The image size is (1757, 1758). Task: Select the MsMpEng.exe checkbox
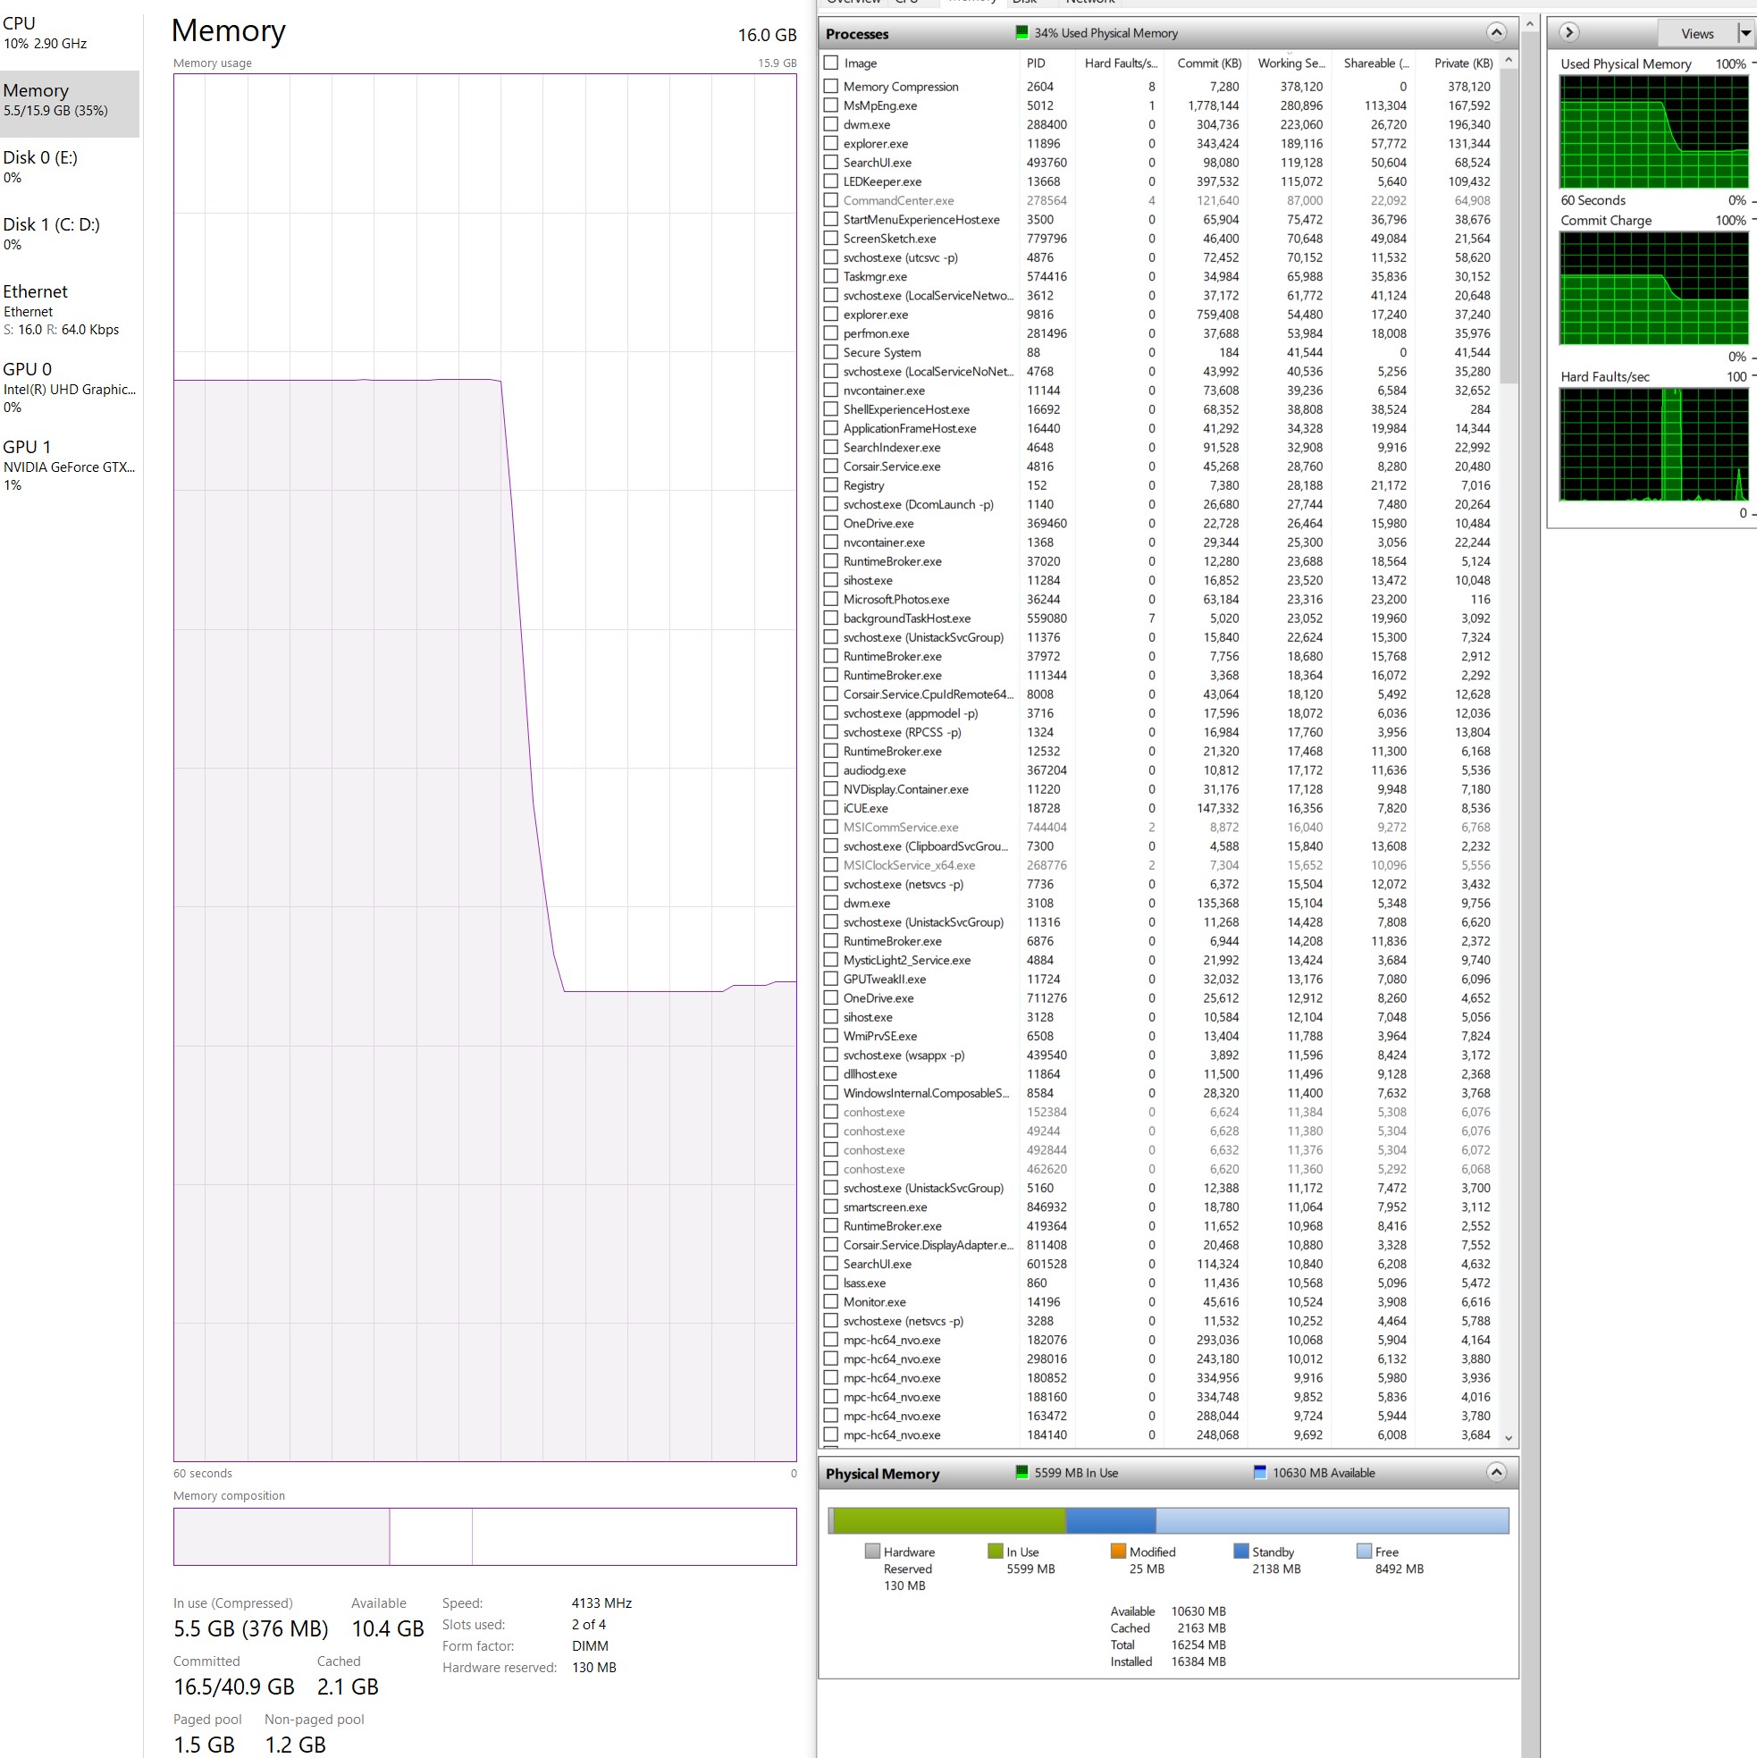[x=831, y=105]
